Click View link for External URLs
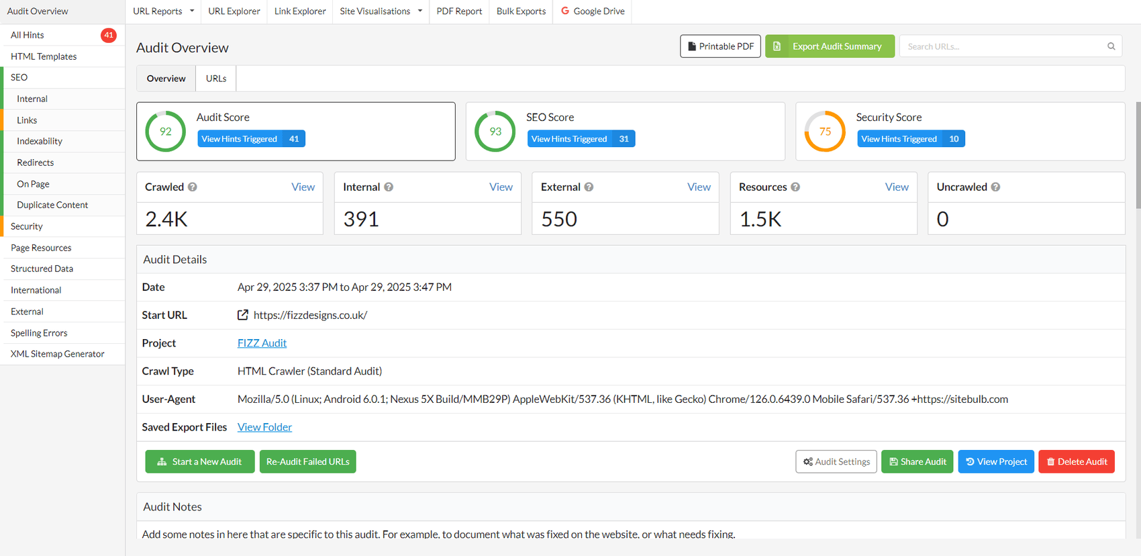 [699, 187]
